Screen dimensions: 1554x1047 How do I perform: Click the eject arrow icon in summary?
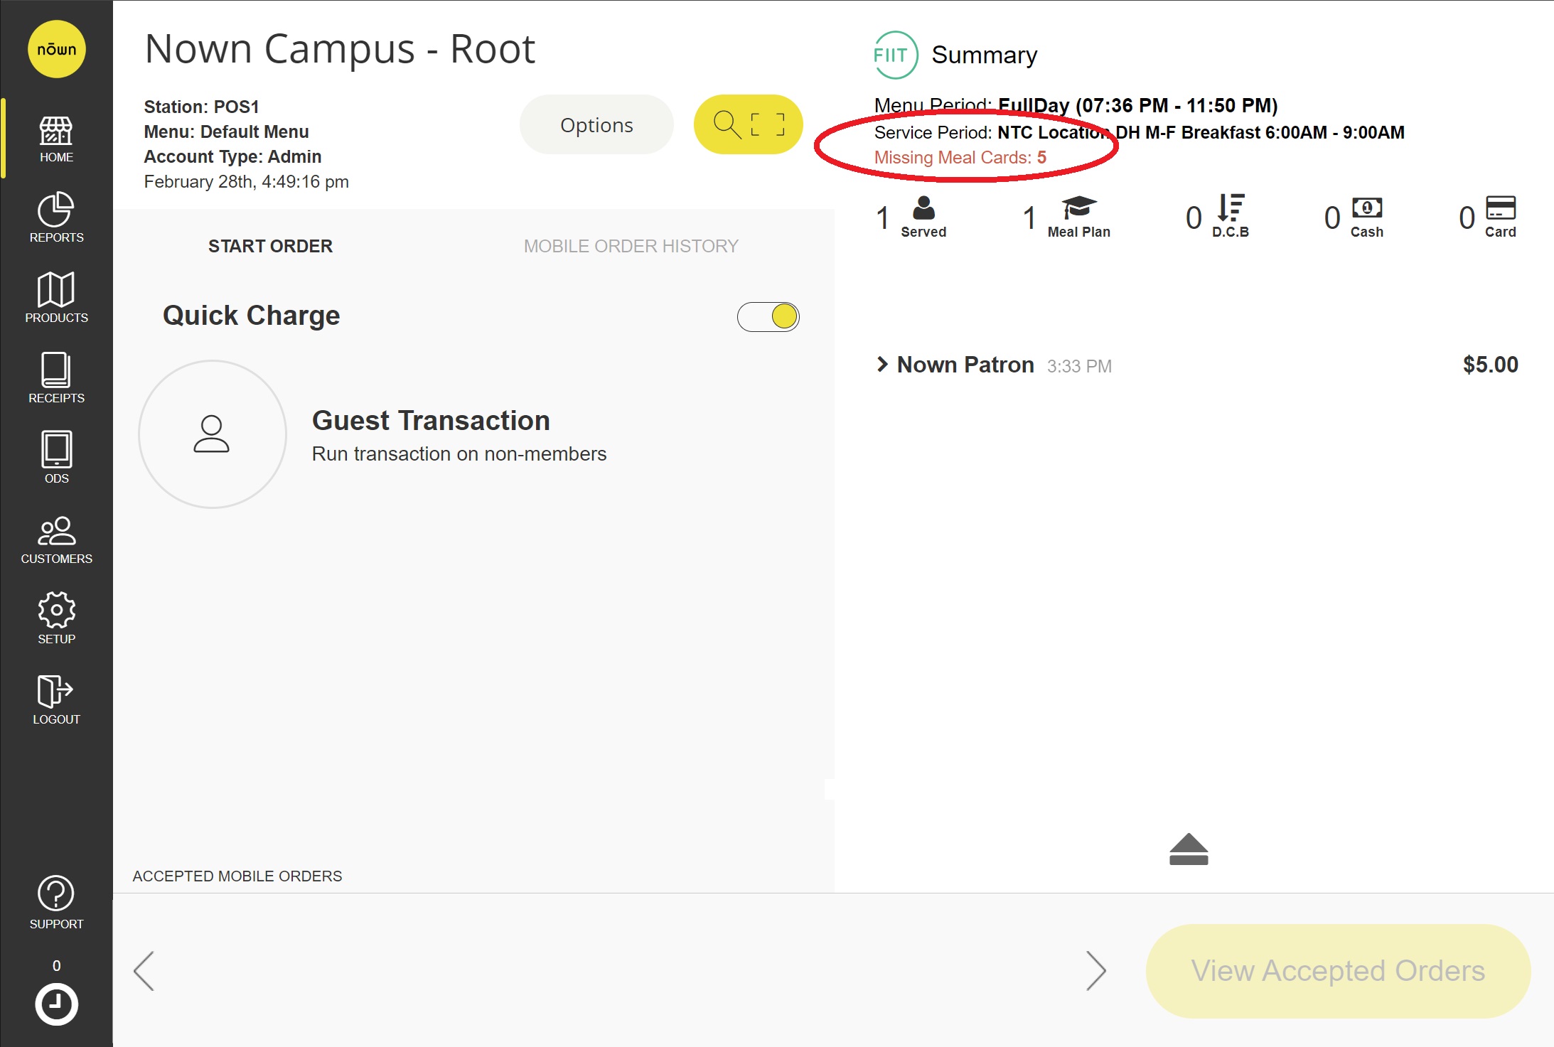pos(1189,849)
